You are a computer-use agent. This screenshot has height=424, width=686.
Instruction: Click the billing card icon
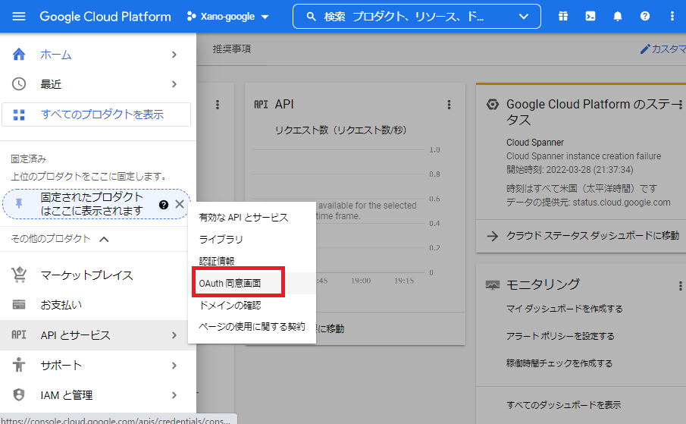[19, 305]
